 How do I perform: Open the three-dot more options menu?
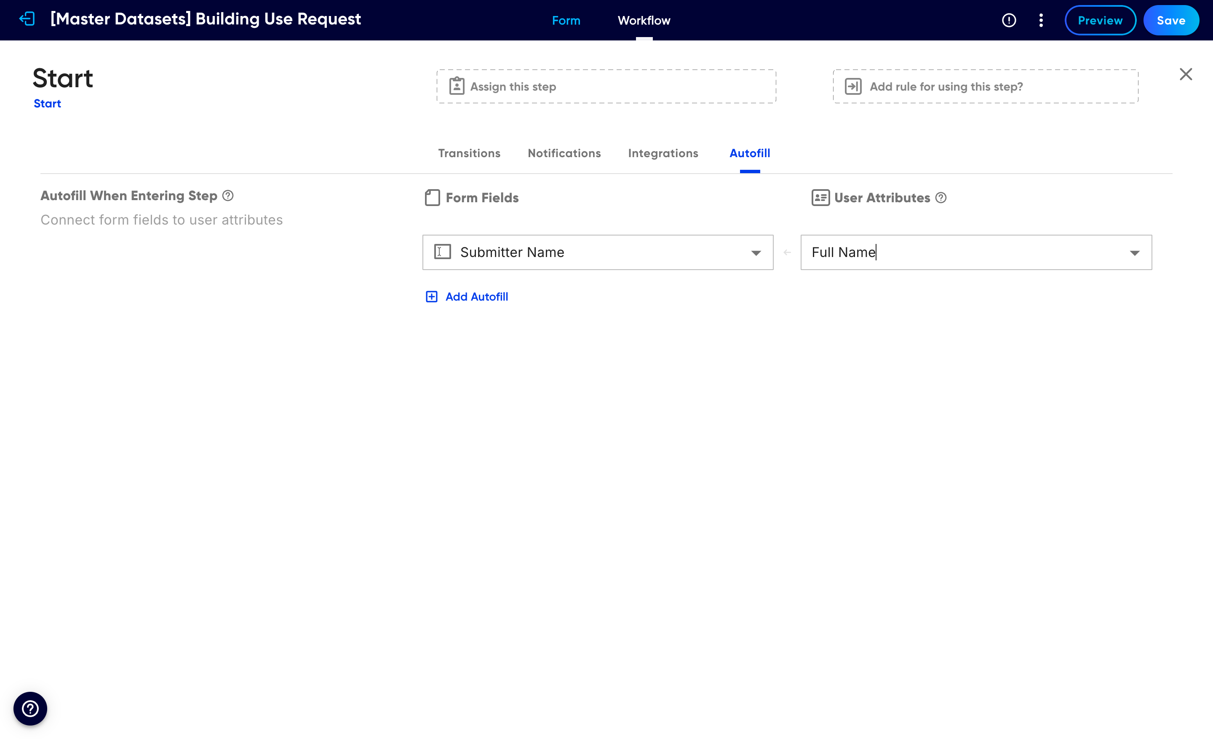[x=1041, y=20]
